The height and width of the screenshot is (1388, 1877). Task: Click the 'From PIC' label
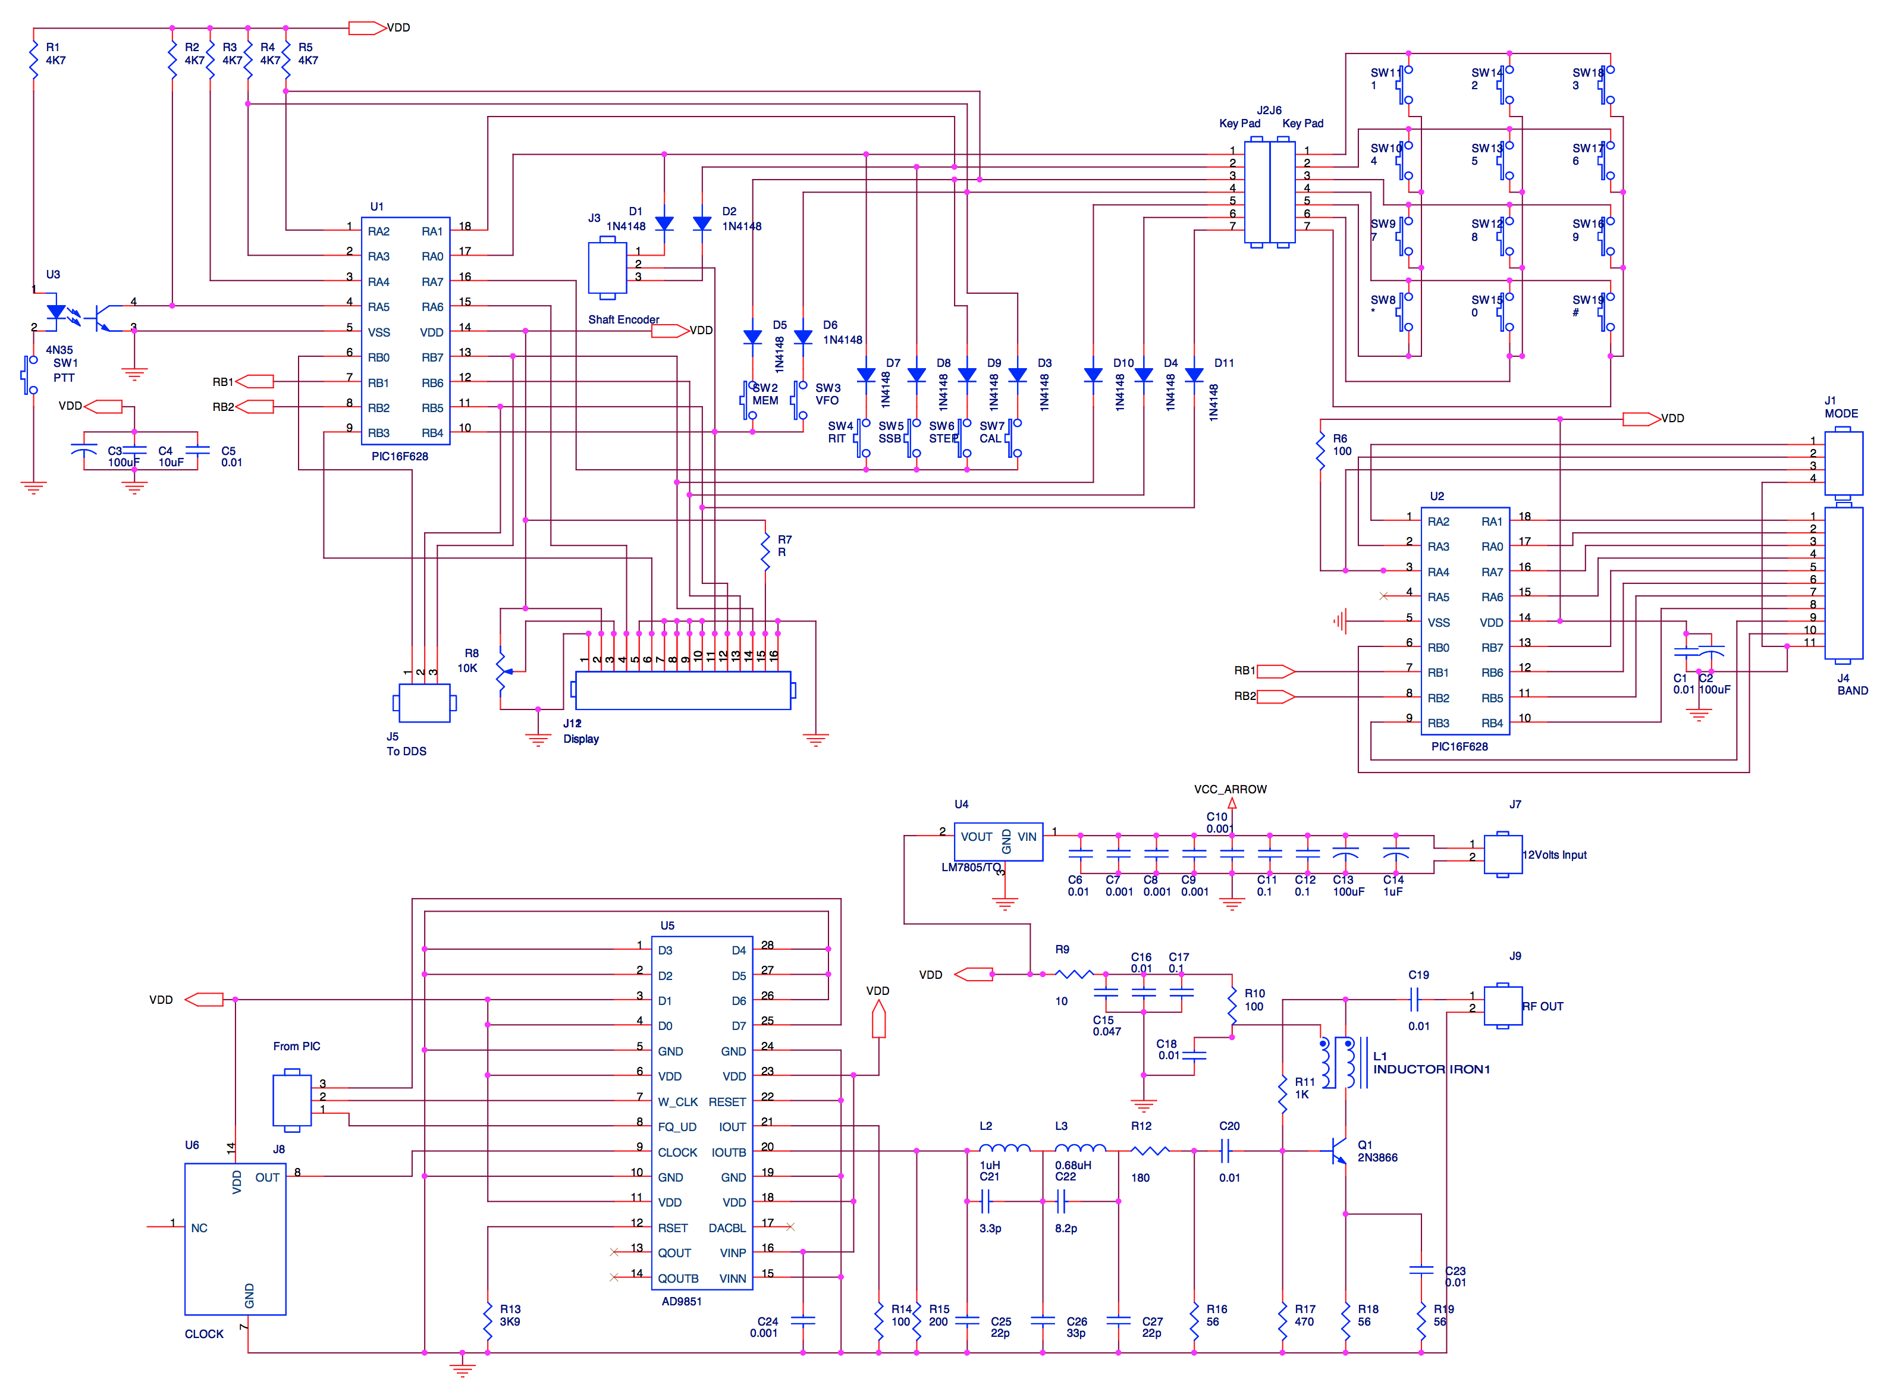click(297, 1046)
